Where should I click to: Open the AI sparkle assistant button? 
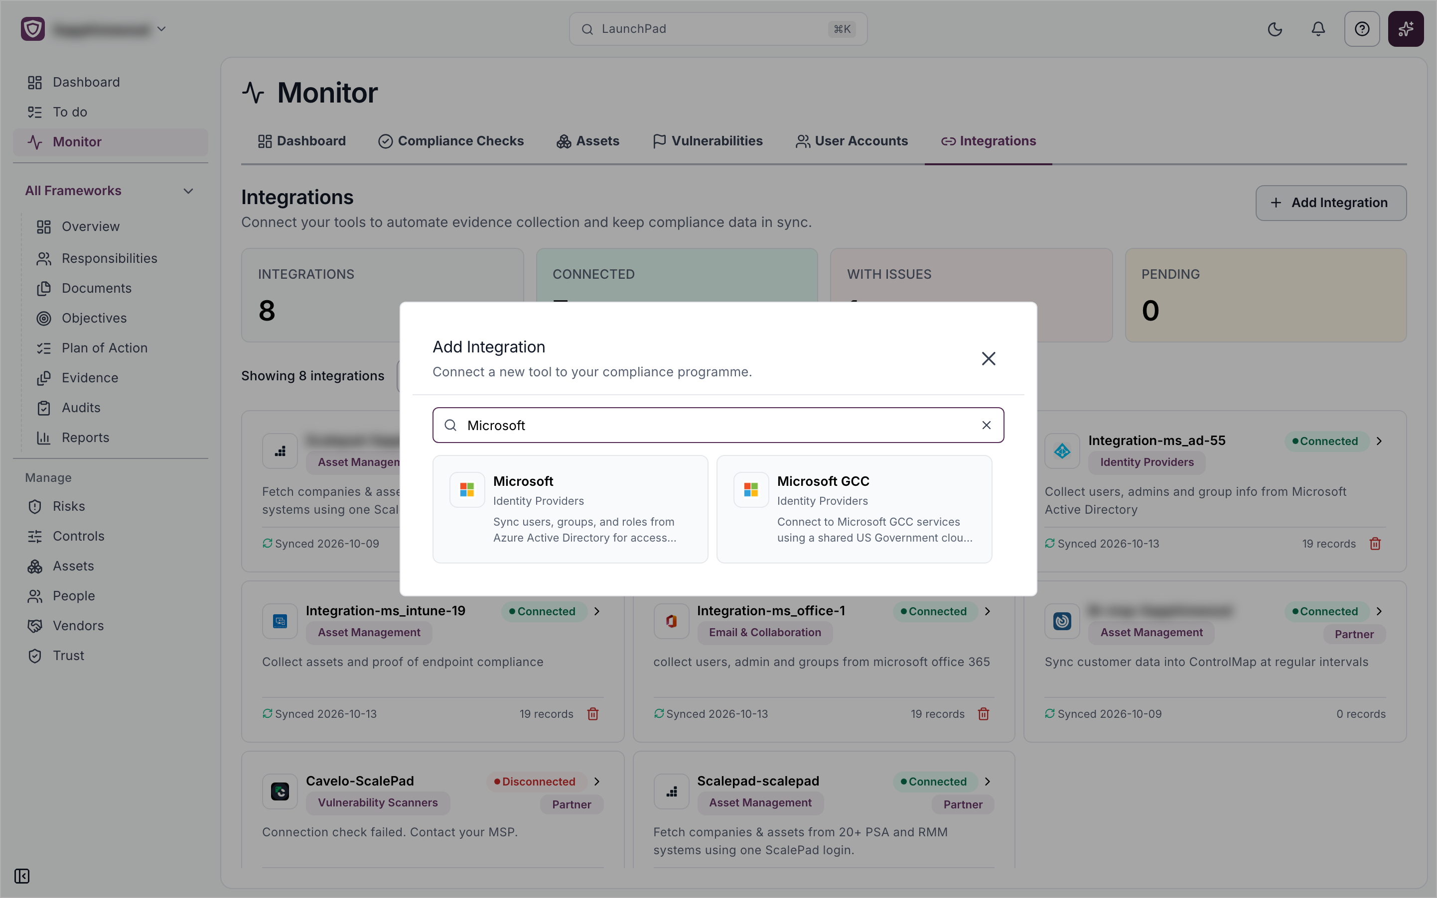click(1406, 29)
